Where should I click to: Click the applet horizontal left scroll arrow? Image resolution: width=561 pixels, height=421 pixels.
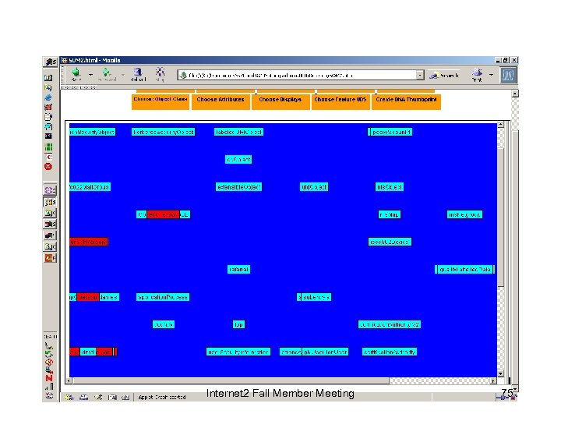click(69, 381)
